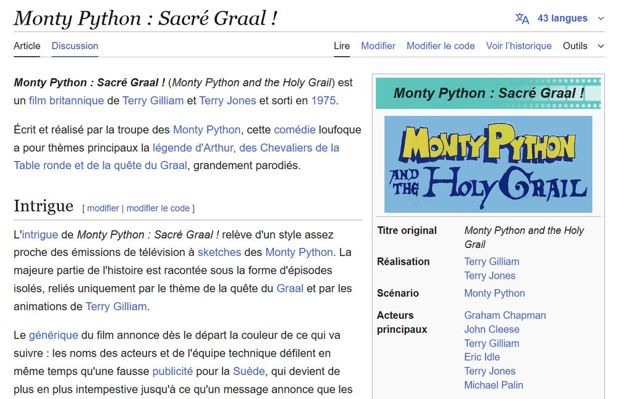Switch to the Article tab
The image size is (618, 399).
click(27, 46)
